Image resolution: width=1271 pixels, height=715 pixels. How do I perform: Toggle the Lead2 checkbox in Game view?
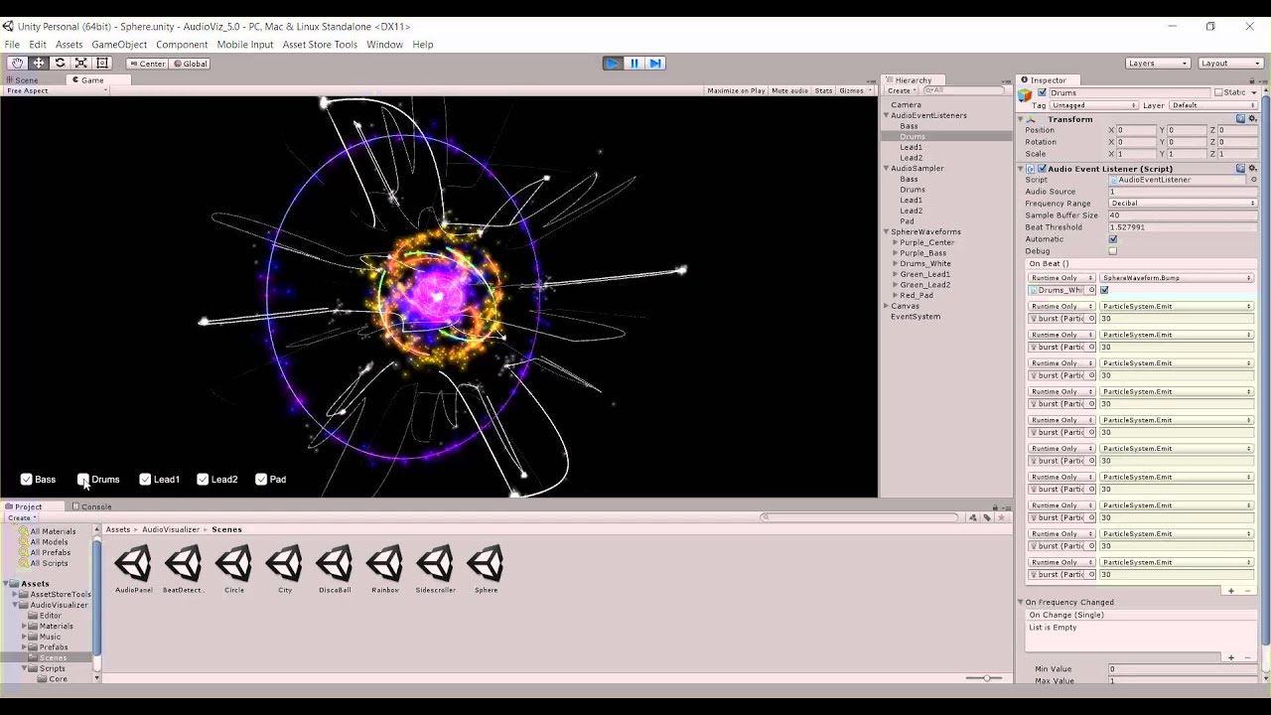point(203,480)
